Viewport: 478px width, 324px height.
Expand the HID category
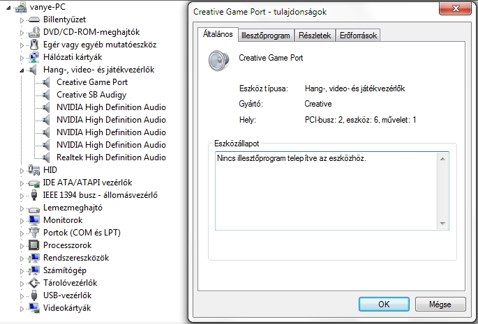click(x=22, y=171)
